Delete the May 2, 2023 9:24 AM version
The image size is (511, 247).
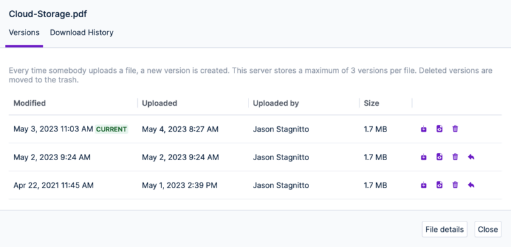coord(455,157)
